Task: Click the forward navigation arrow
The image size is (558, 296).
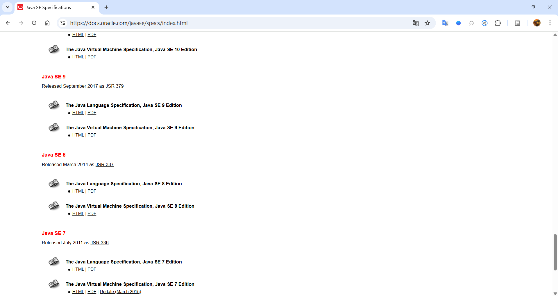Action: [21, 23]
